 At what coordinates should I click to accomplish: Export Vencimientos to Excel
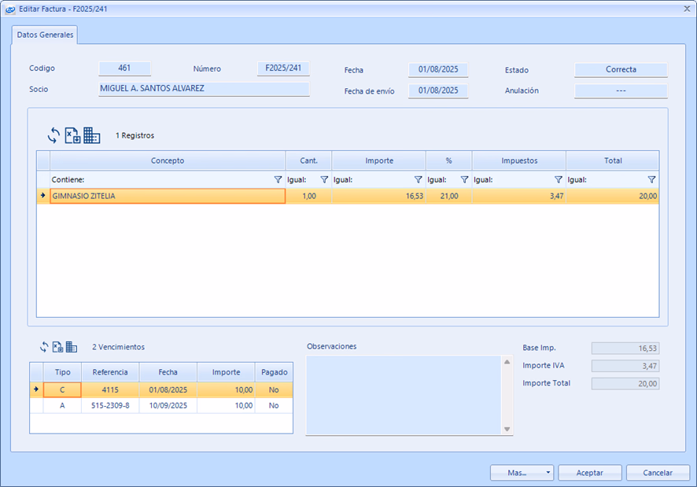coord(57,347)
